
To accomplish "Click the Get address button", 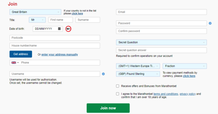I will point(21,54).
